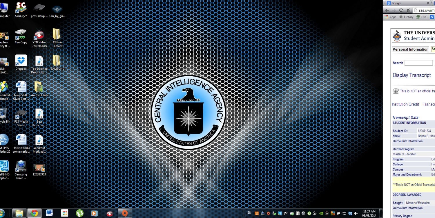
Task: Close the Google tab in Chrome
Action: [x=428, y=3]
